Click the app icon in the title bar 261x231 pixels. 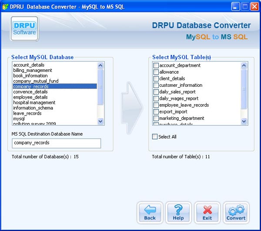5,7
